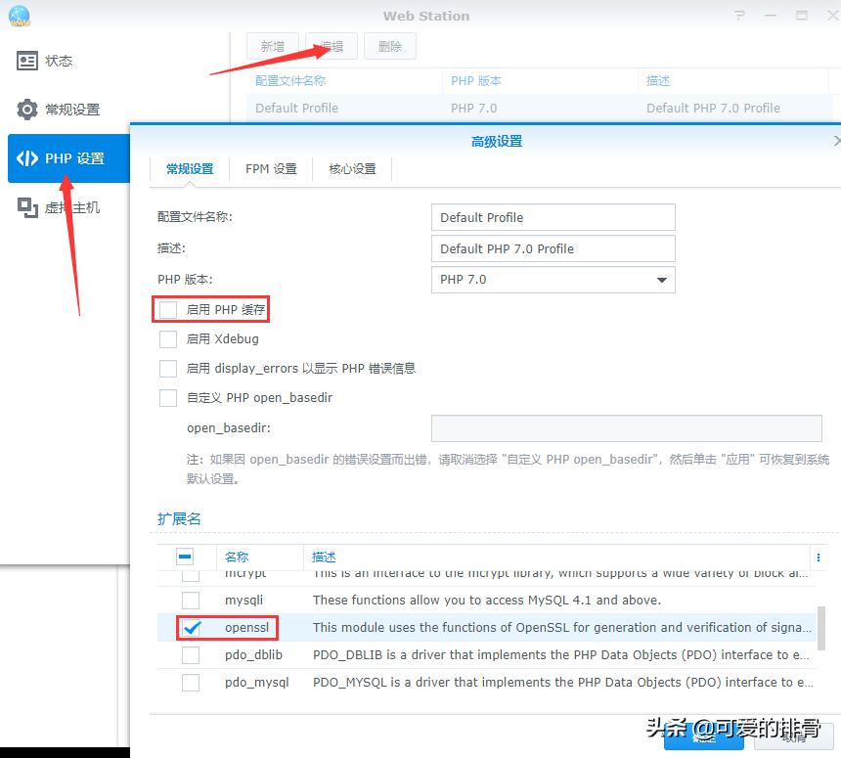The width and height of the screenshot is (841, 758).
Task: Click the three-dot options icon above extension list
Action: pos(819,556)
